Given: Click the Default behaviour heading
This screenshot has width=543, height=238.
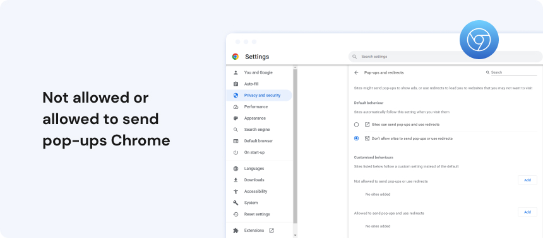Looking at the screenshot, I should coord(369,103).
